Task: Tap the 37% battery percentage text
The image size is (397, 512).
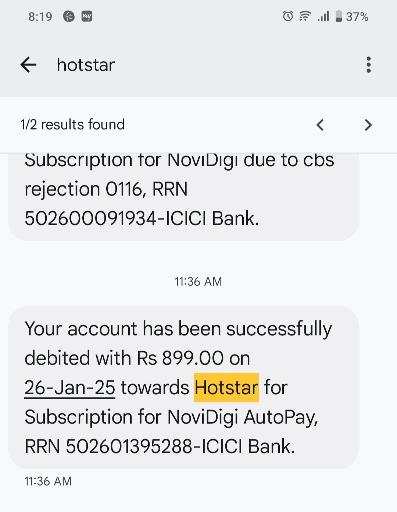Action: click(357, 17)
